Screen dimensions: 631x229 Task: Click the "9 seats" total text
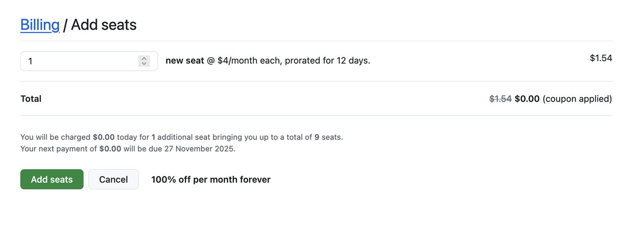(x=328, y=137)
